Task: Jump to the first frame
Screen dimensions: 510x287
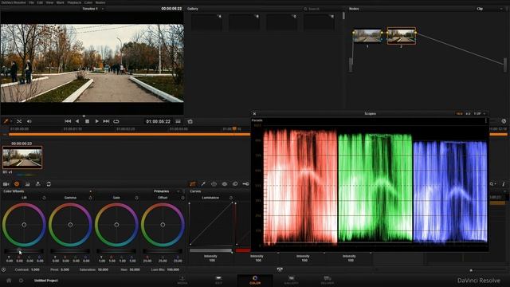Action: pyautogui.click(x=68, y=121)
